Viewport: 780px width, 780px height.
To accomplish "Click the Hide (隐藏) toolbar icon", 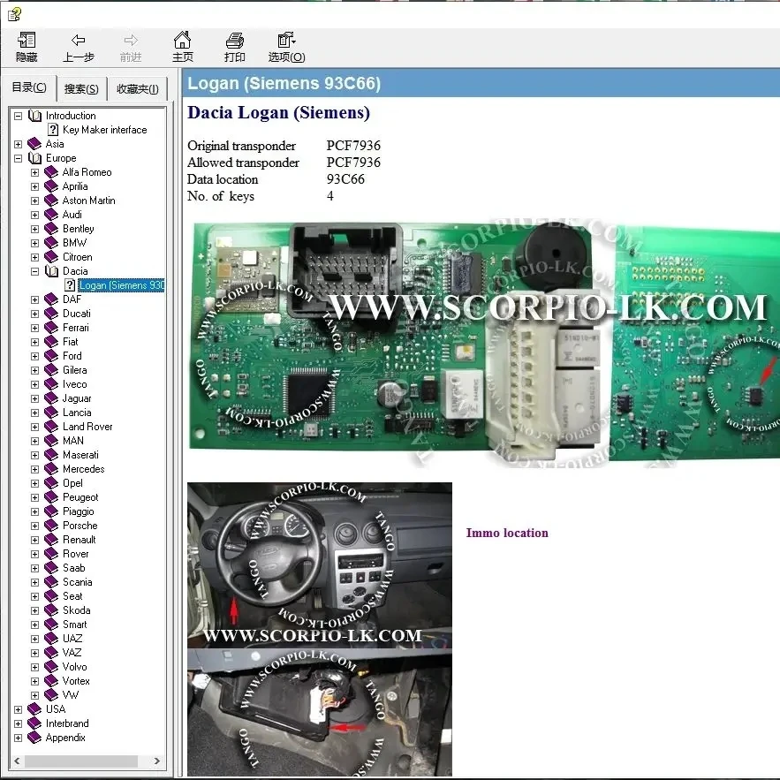I will [x=27, y=41].
